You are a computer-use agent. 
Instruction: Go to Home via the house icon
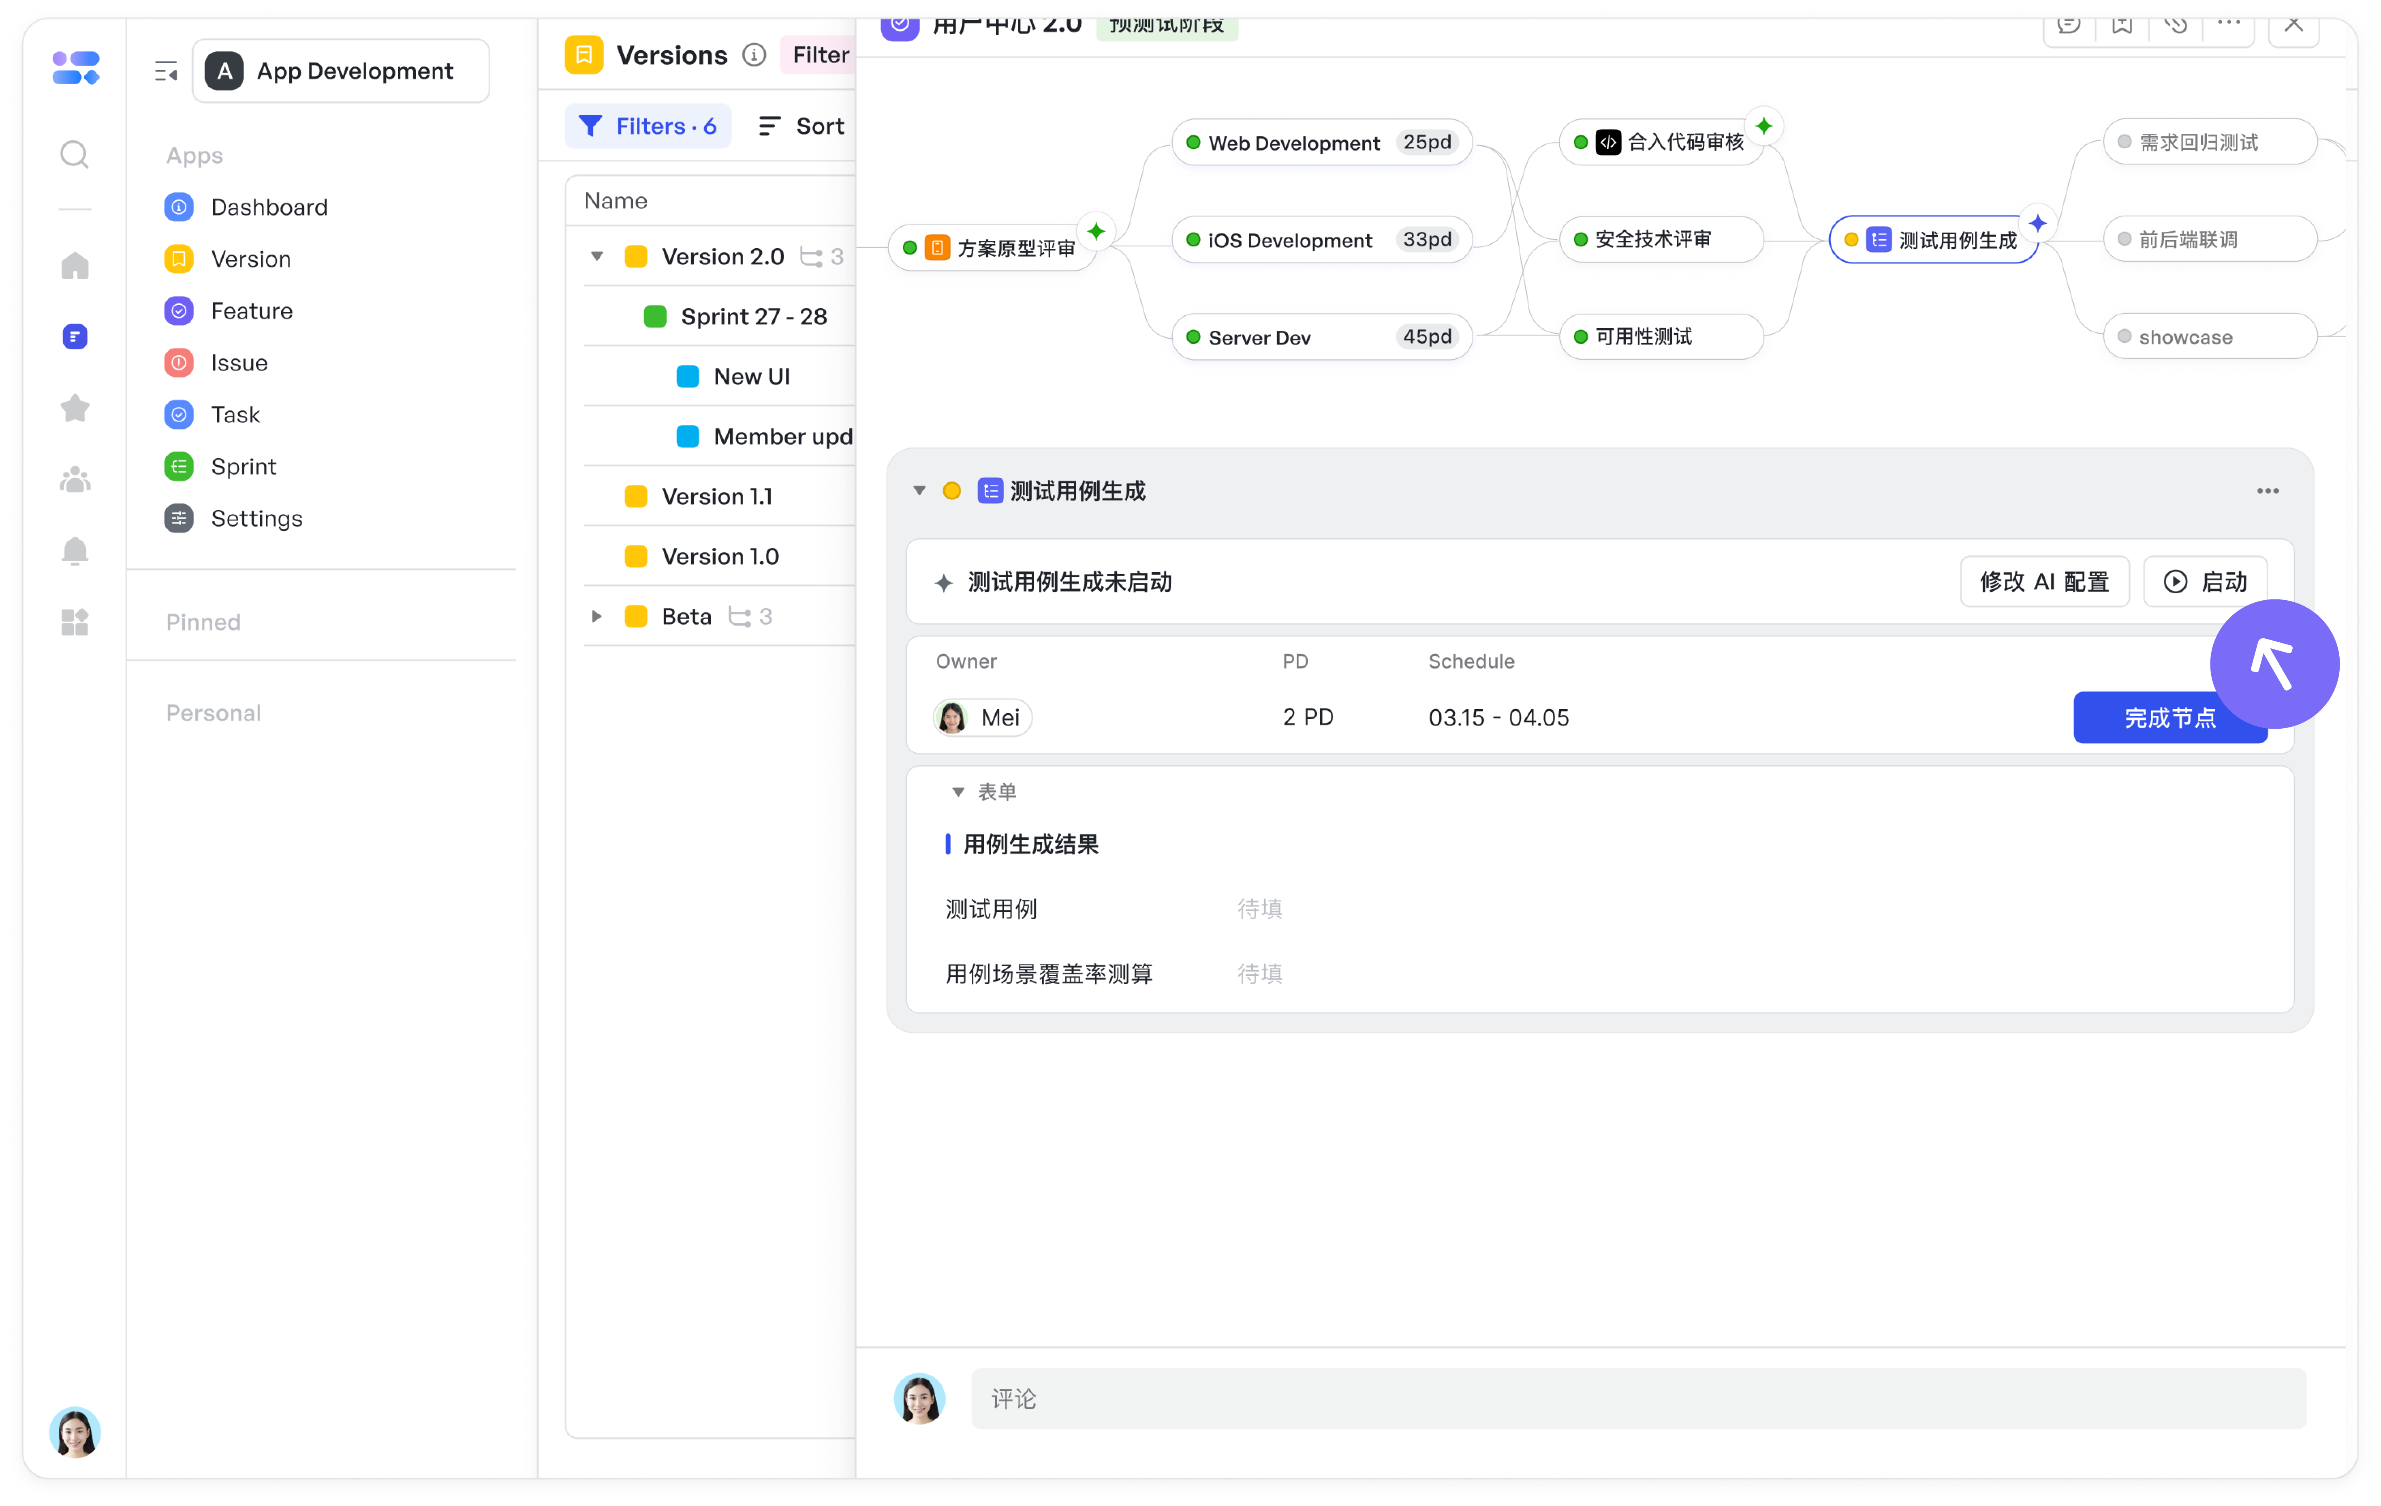75,265
